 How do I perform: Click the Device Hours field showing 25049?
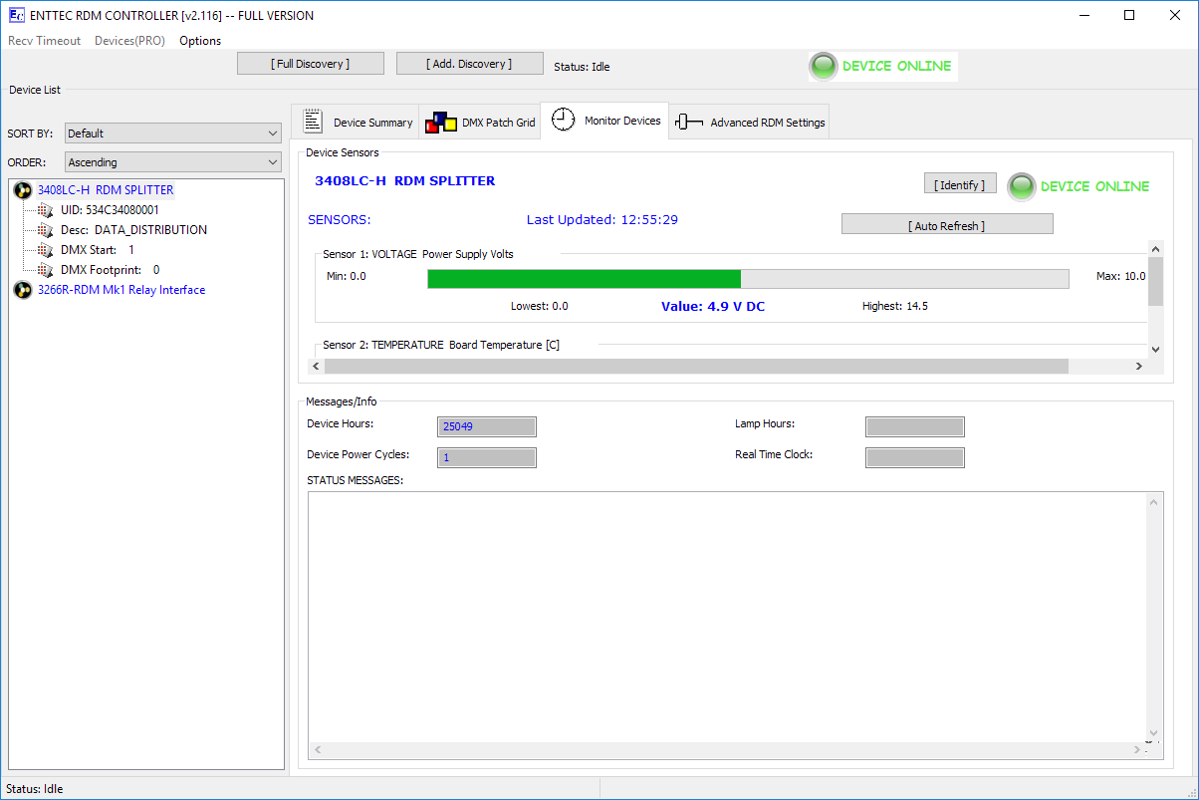pyautogui.click(x=486, y=426)
